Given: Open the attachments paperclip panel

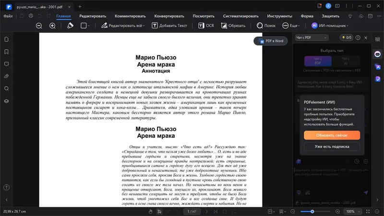Looking at the screenshot, I should tap(7, 76).
